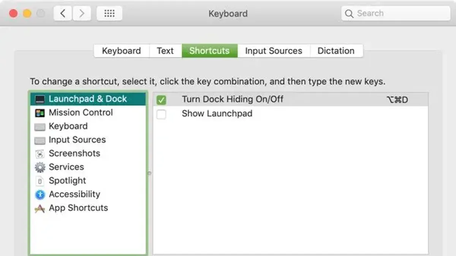Choose App Shortcuts in the category list
The height and width of the screenshot is (256, 456).
coord(88,208)
